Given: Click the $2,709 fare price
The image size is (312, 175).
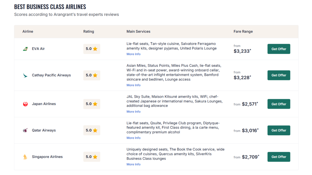Looking at the screenshot, I should (250, 157).
